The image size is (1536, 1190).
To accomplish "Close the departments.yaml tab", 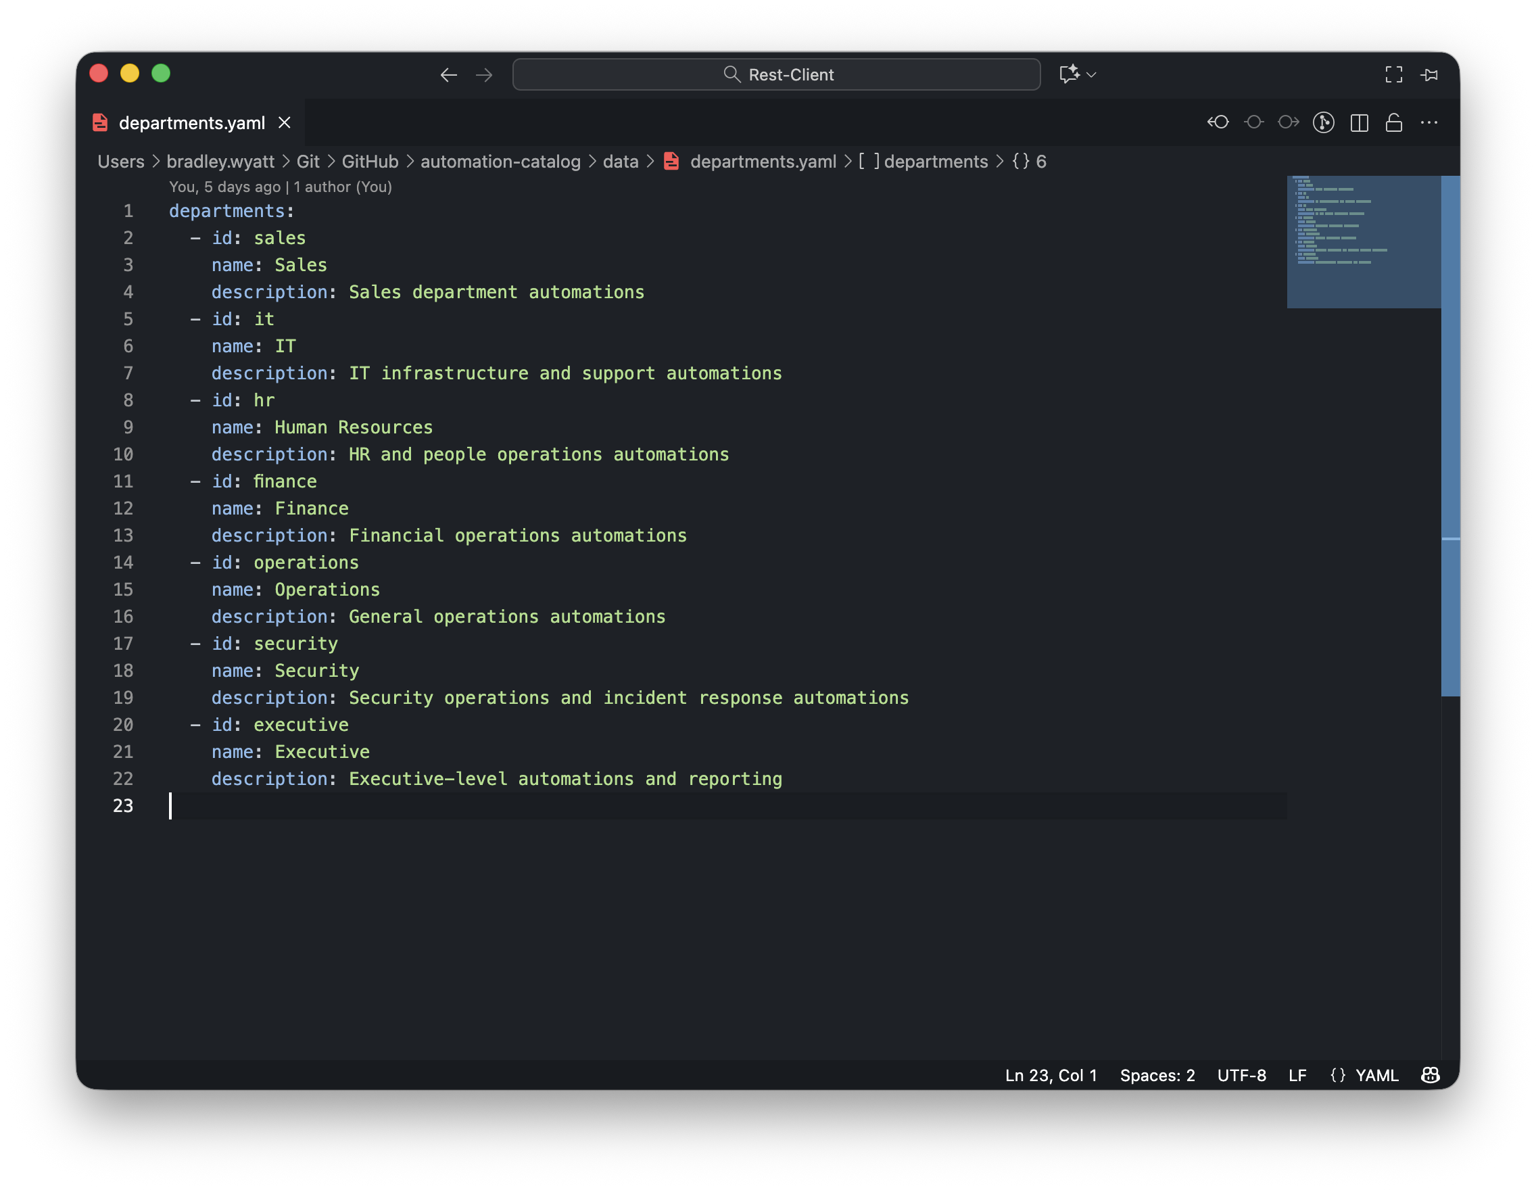I will click(x=284, y=122).
